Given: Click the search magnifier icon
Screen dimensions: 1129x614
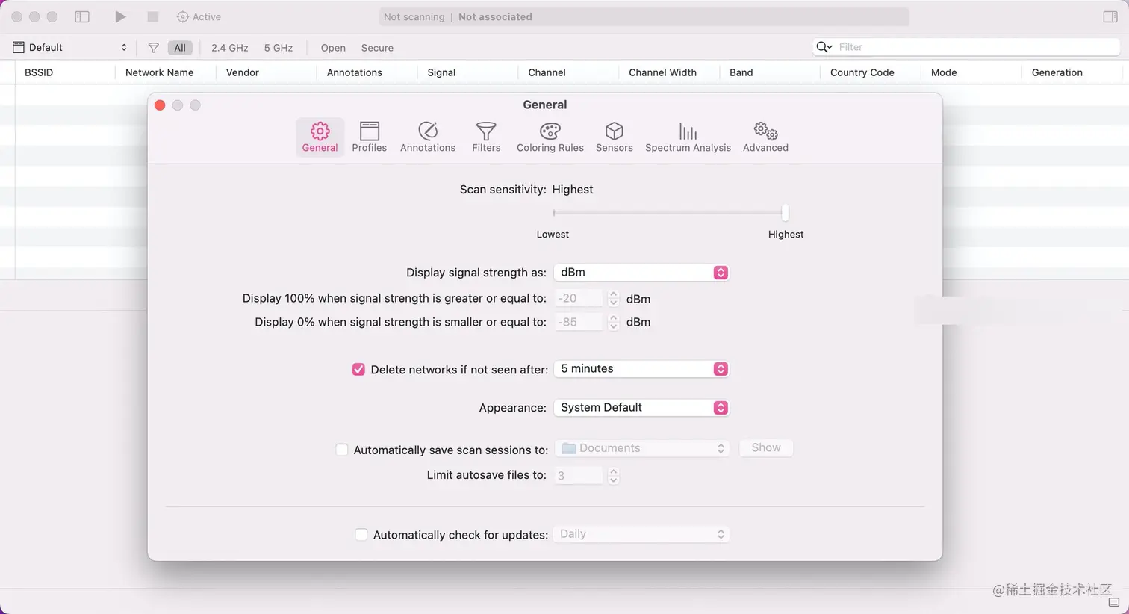Looking at the screenshot, I should tap(824, 47).
